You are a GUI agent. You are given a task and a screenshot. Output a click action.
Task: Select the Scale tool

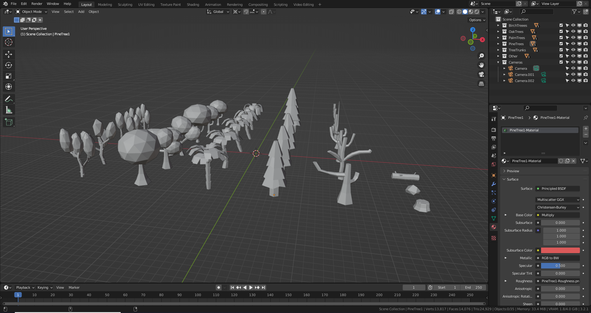point(9,76)
